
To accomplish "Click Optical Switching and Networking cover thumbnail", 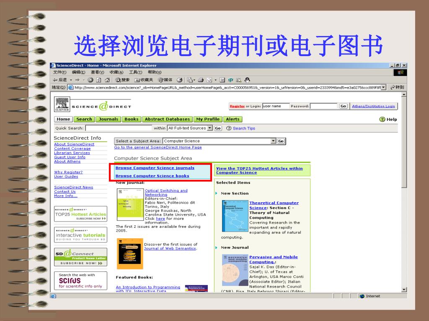I will coord(130,204).
